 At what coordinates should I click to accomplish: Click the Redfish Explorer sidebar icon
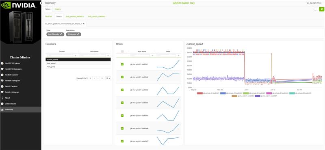[2, 75]
